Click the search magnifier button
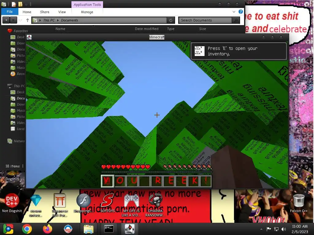 click(x=236, y=20)
